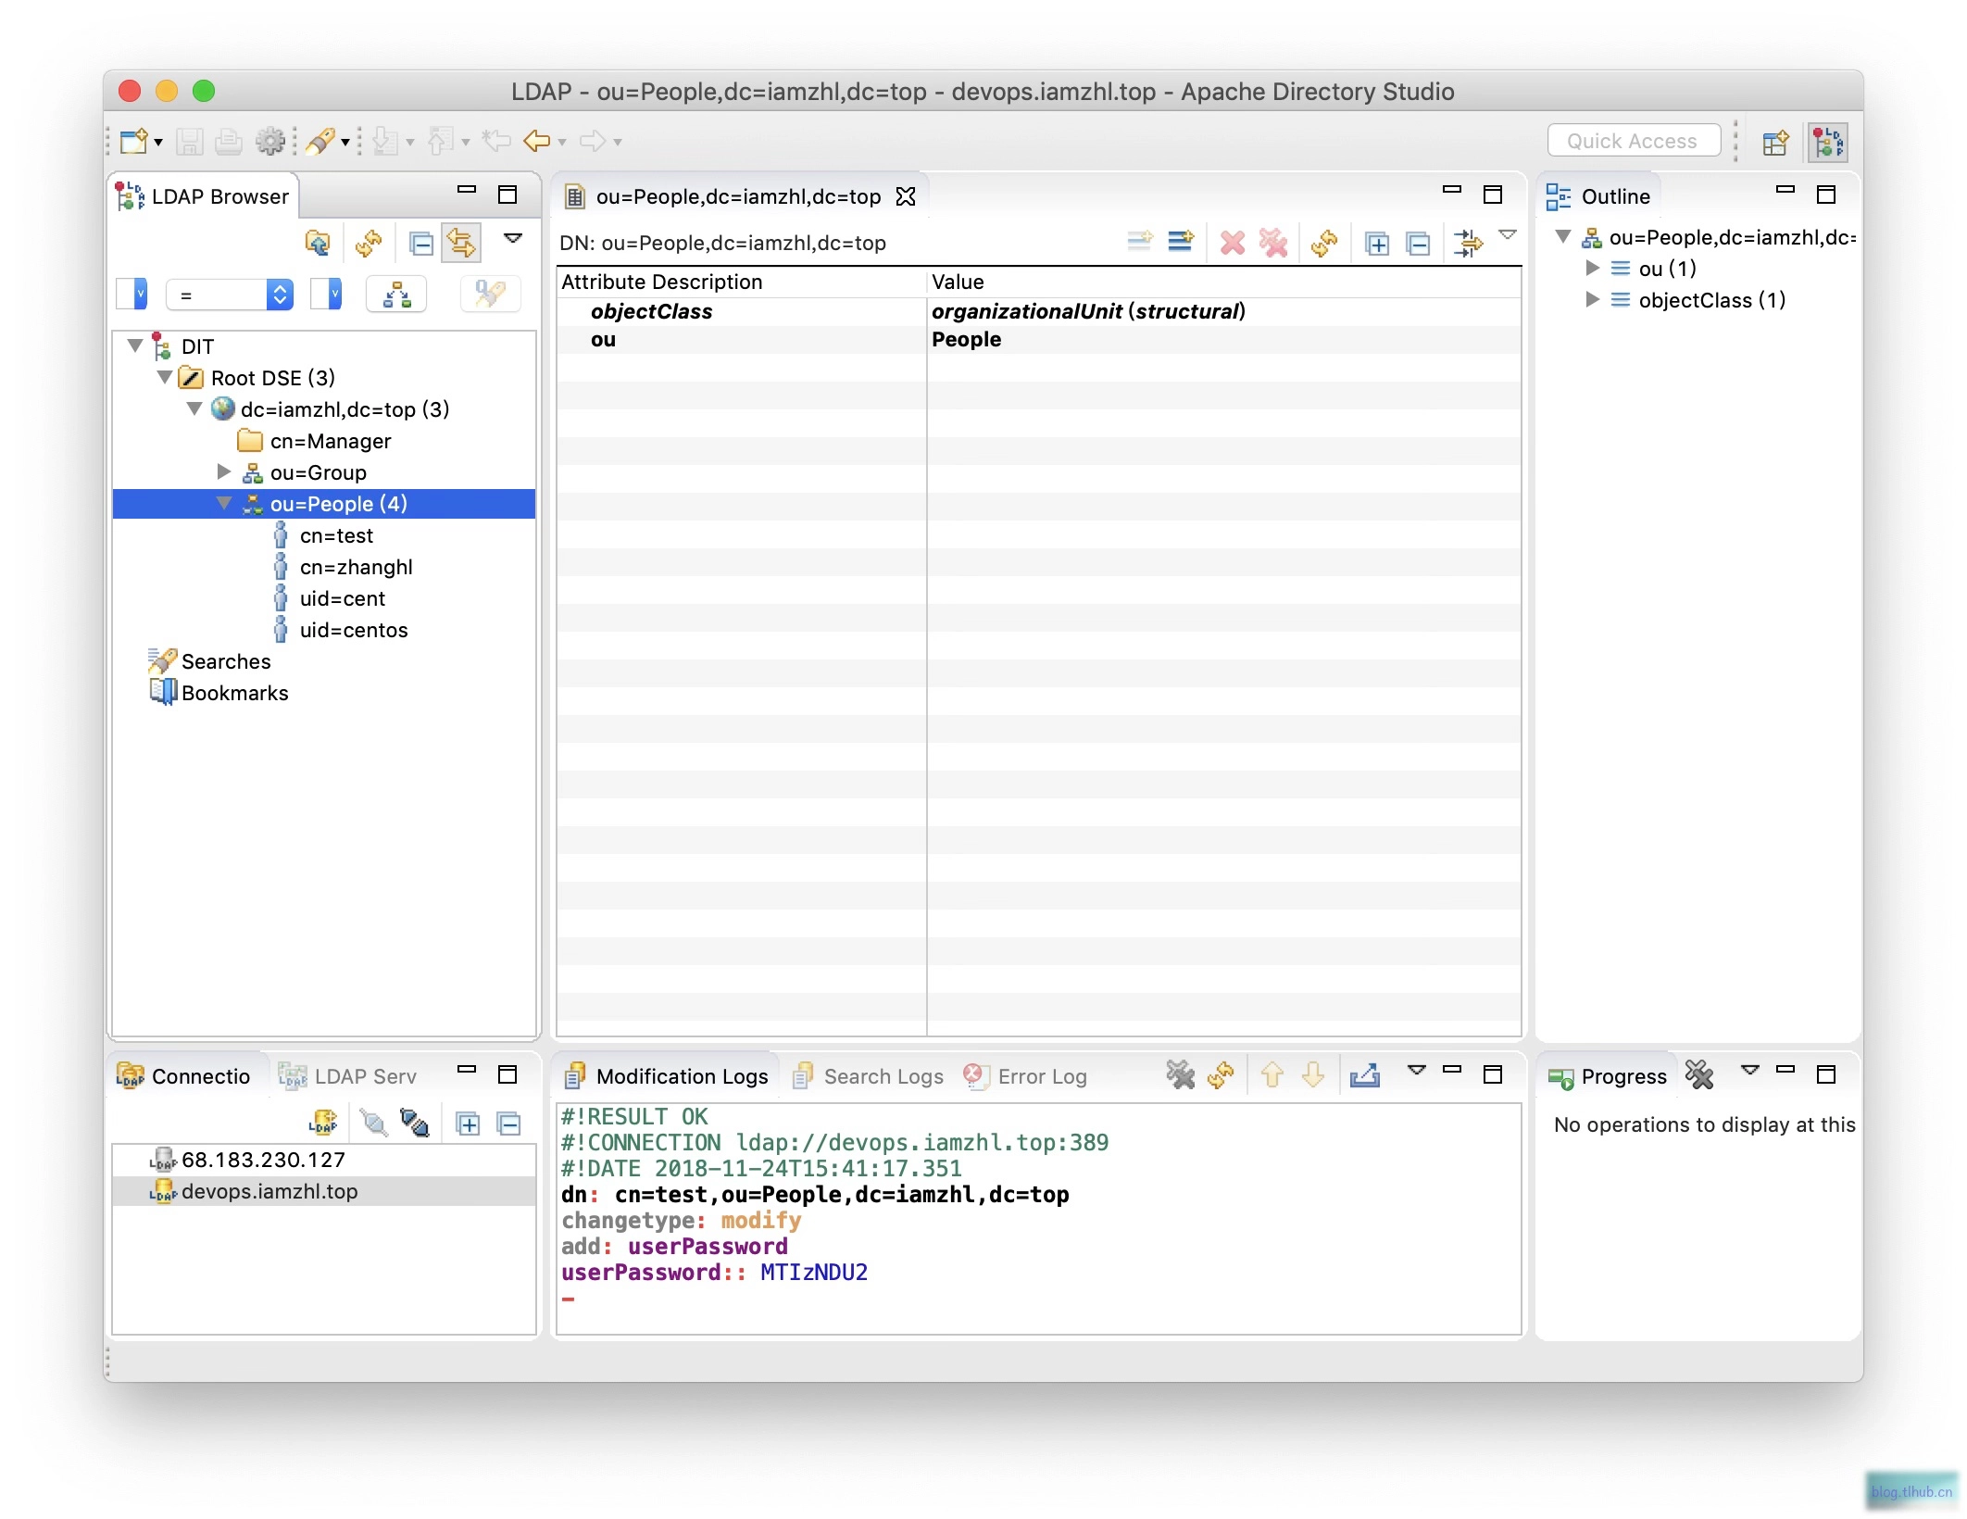Click scope tree icon button in quick search
Viewport: 1967px width, 1519px height.
point(397,295)
